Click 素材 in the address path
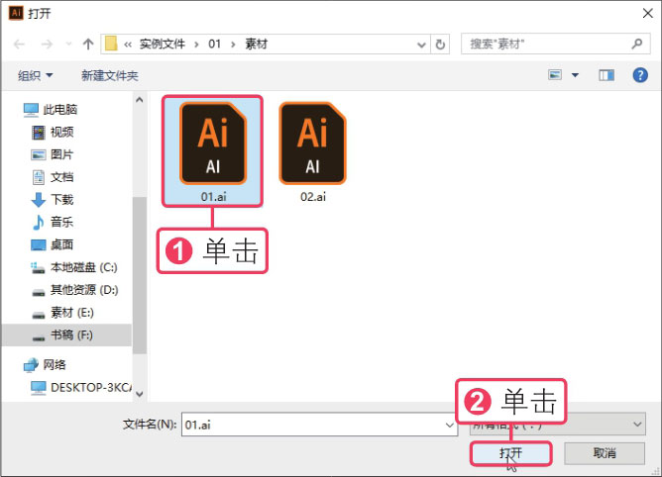The image size is (662, 477). click(257, 44)
